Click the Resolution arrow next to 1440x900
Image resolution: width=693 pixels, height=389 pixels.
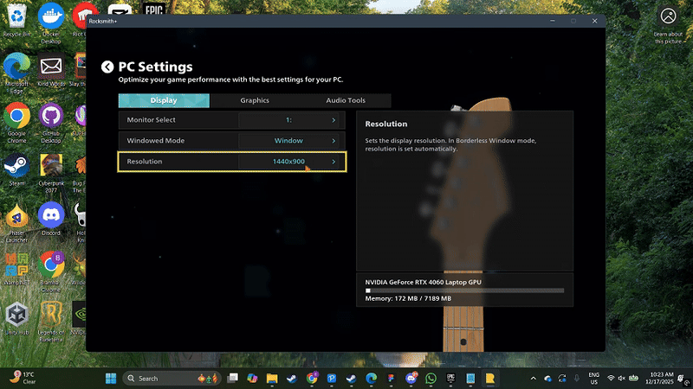point(334,162)
